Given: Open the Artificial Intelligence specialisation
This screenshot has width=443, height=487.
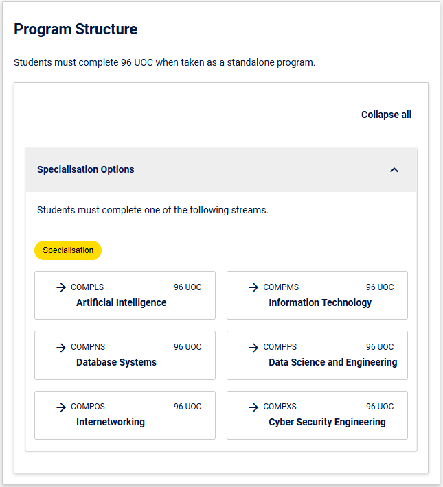Looking at the screenshot, I should point(125,295).
